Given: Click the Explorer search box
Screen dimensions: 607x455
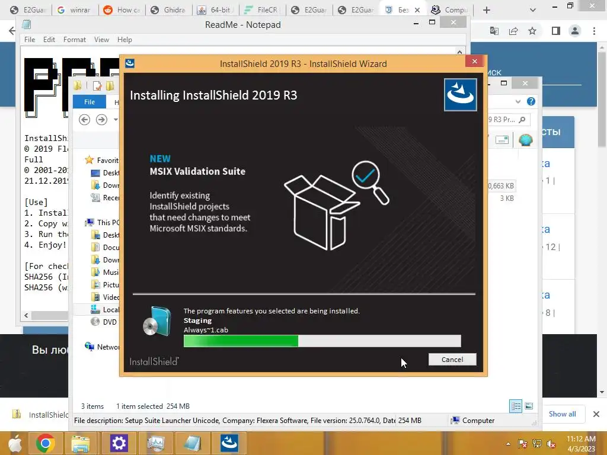Looking at the screenshot, I should (x=508, y=120).
